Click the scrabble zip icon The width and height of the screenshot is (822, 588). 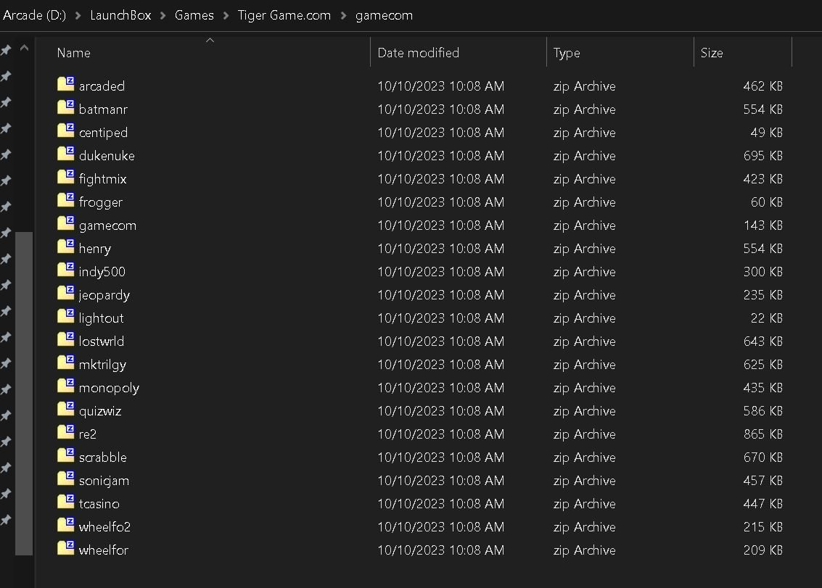click(x=65, y=455)
